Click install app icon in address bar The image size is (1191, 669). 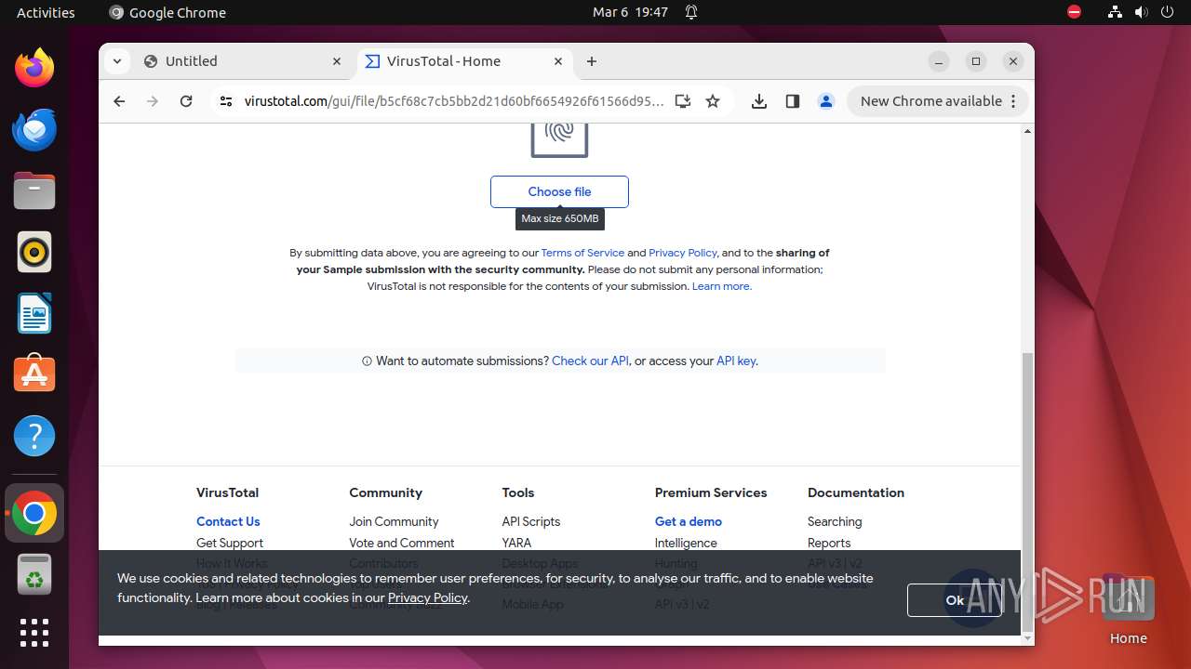[x=683, y=101]
